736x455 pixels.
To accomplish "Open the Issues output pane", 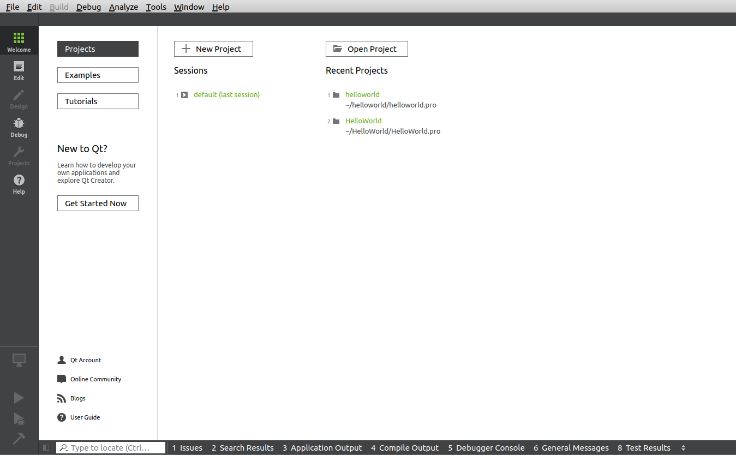I will pos(187,448).
